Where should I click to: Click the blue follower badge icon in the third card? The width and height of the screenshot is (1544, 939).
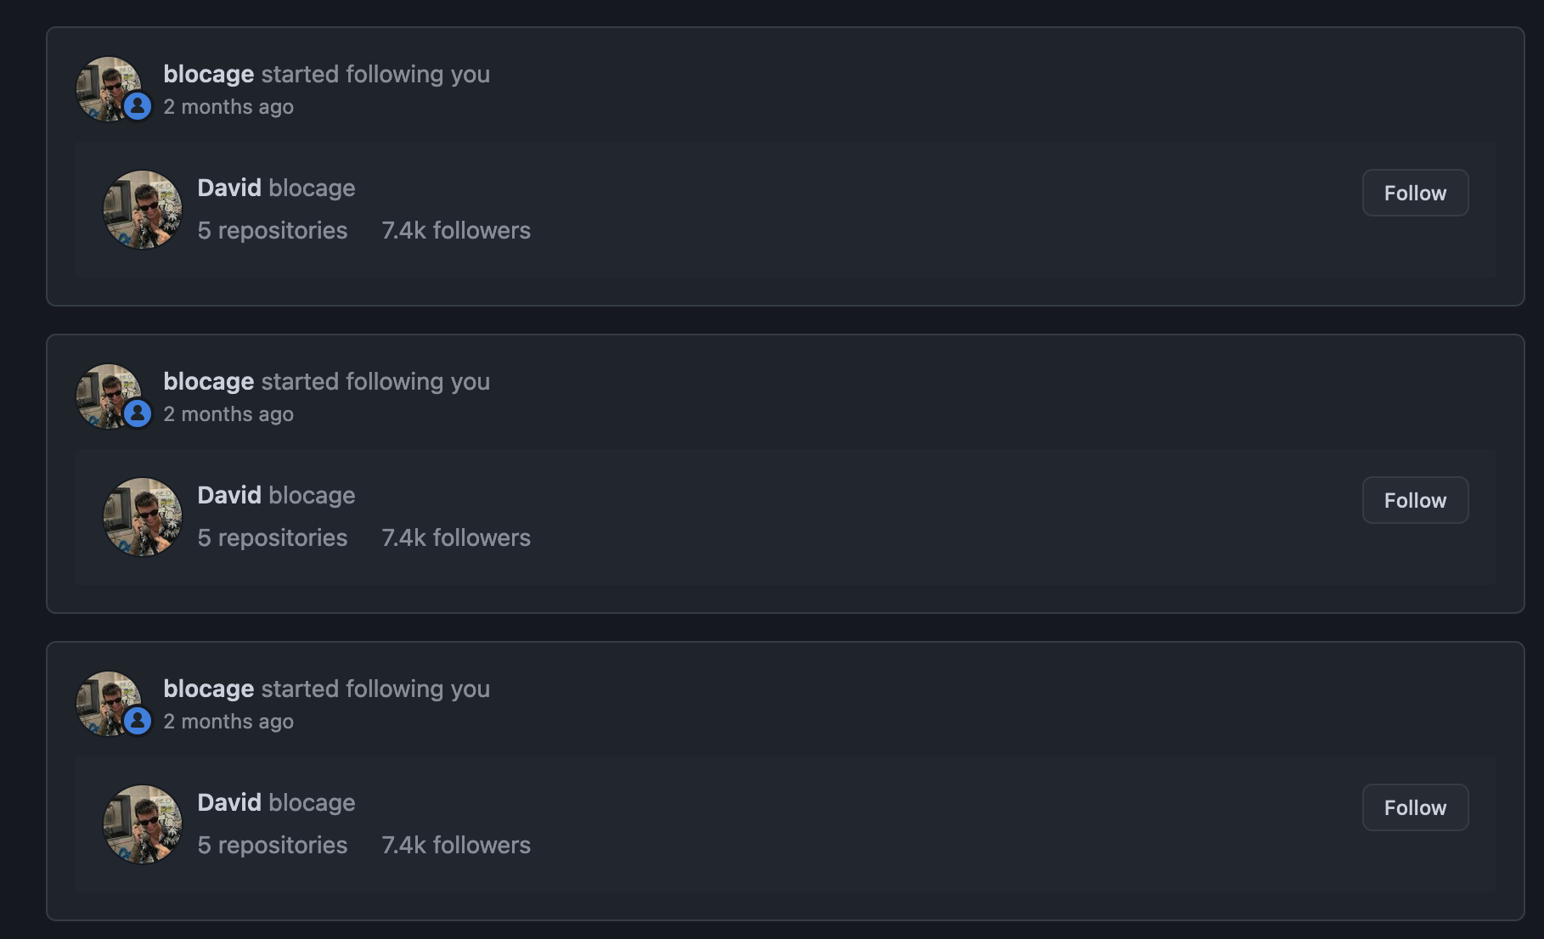[x=138, y=721]
